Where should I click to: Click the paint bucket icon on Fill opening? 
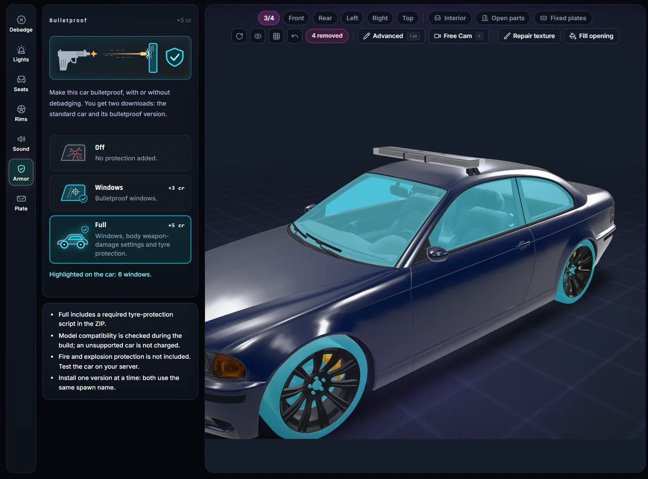click(573, 36)
